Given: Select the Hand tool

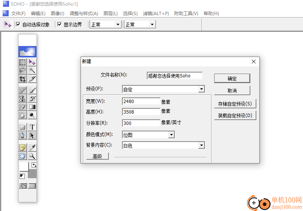Looking at the screenshot, I should click(23, 156).
